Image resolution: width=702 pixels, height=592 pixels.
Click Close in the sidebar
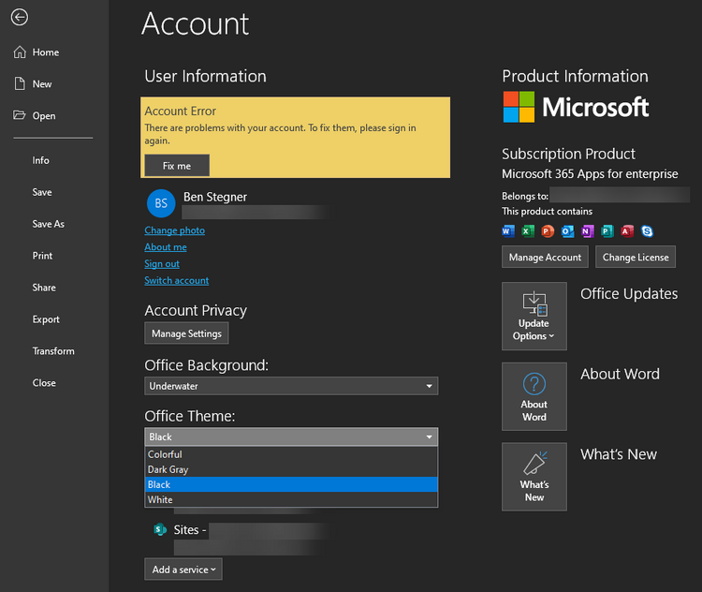[44, 383]
